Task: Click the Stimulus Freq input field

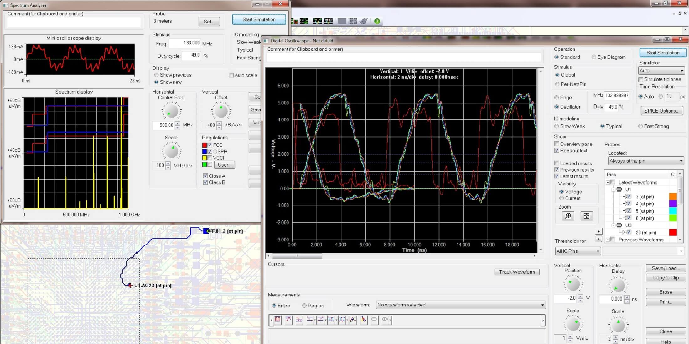Action: click(185, 43)
